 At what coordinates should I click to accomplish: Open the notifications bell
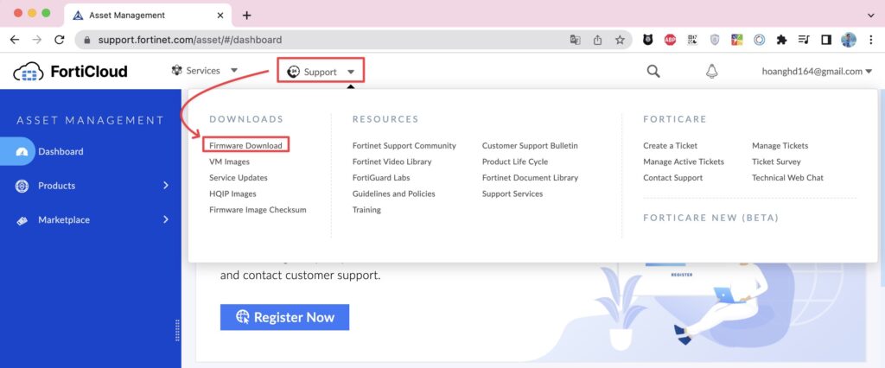click(x=712, y=72)
